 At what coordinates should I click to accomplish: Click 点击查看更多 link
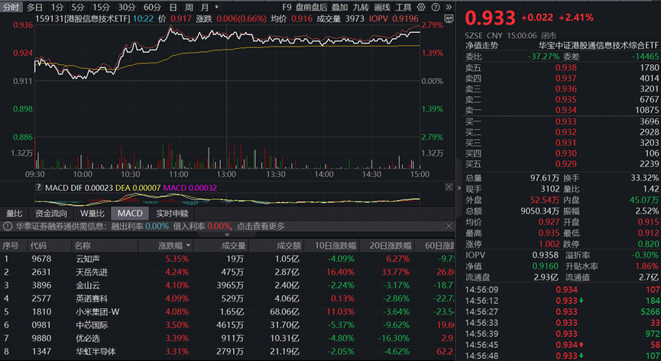pos(260,226)
